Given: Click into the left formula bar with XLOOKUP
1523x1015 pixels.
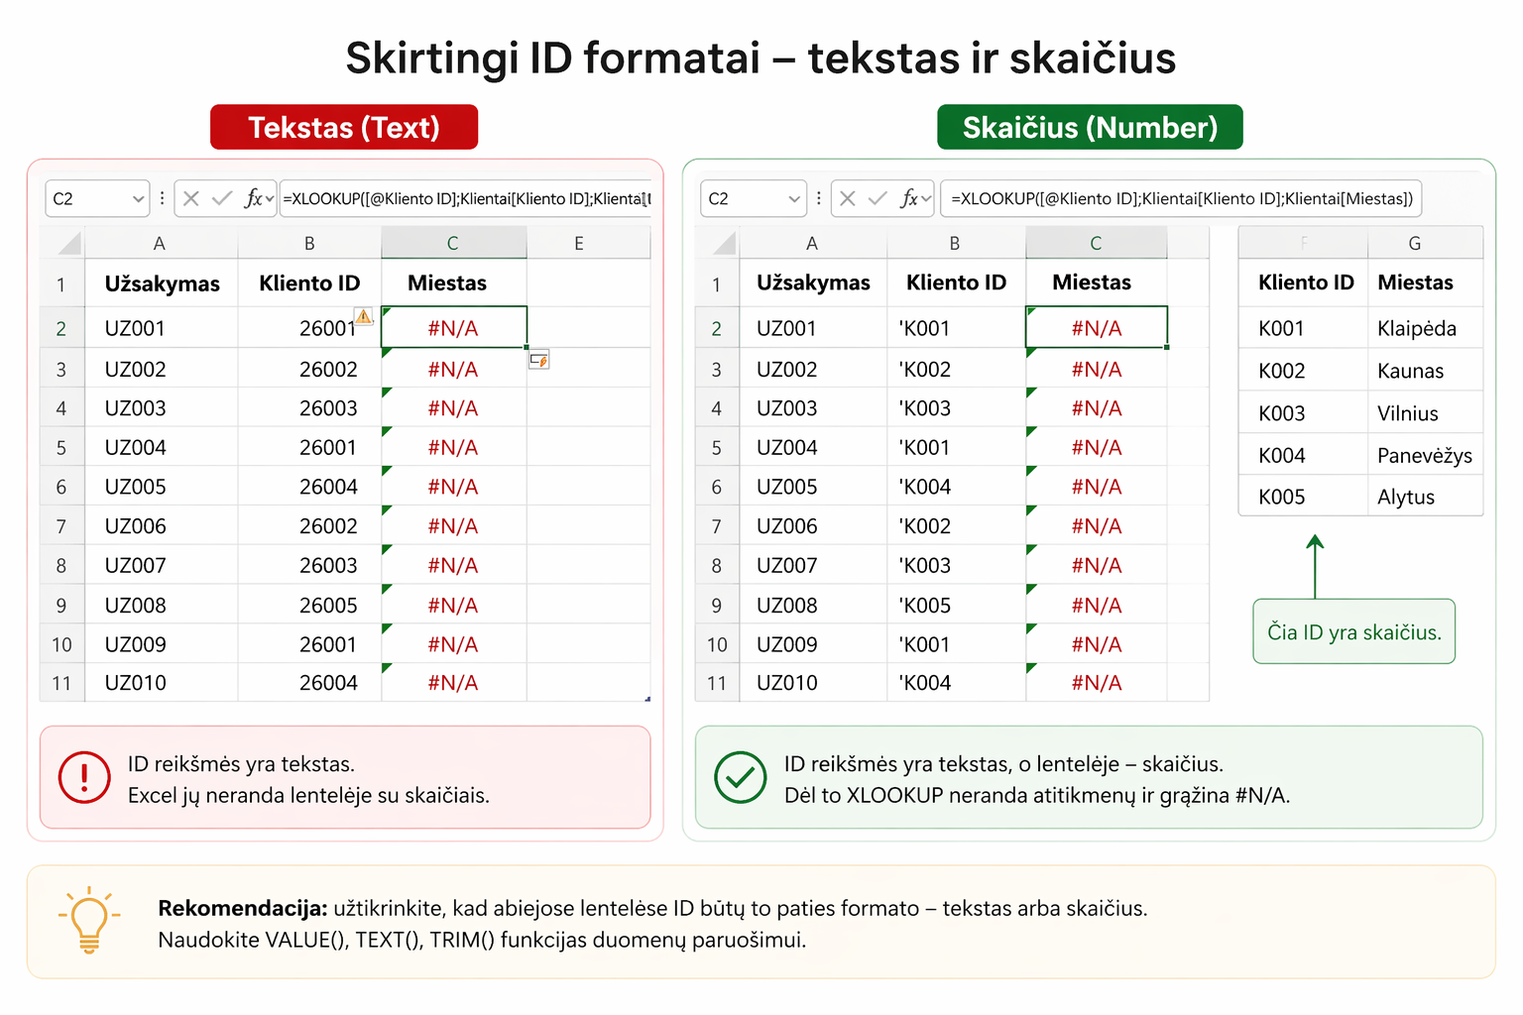Looking at the screenshot, I should click(465, 198).
